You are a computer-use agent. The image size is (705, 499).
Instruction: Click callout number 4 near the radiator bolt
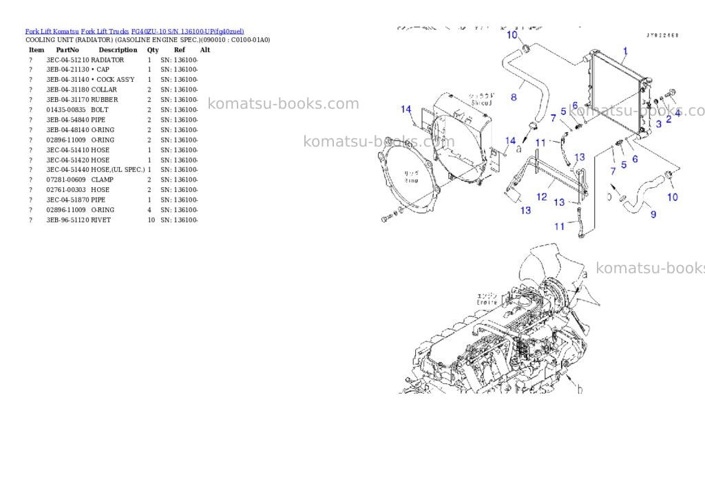click(x=677, y=114)
